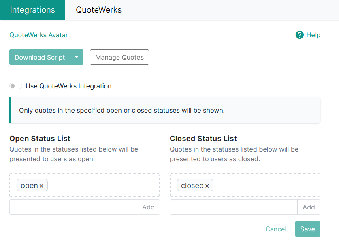Open the QuoteWerks tab
The image size is (339, 252).
pos(98,10)
